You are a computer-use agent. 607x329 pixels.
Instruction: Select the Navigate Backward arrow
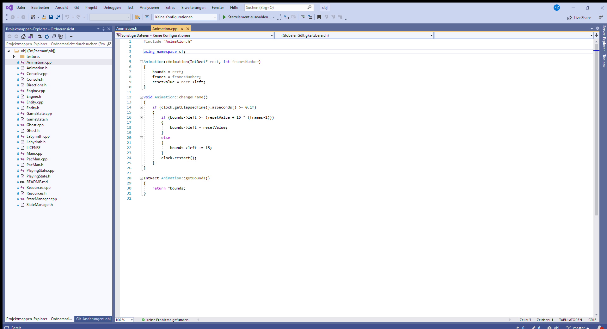tap(13, 17)
